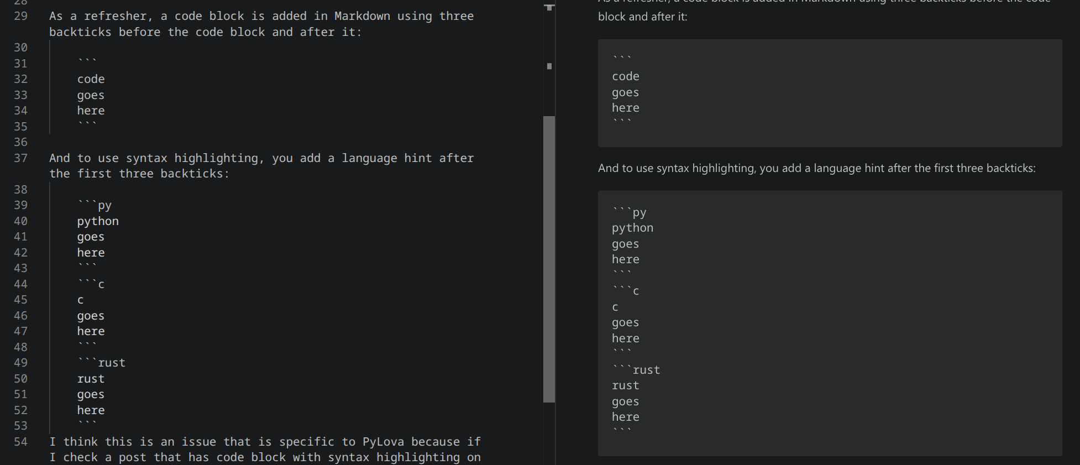Click 'As a refresher' text in the editor

click(98, 16)
